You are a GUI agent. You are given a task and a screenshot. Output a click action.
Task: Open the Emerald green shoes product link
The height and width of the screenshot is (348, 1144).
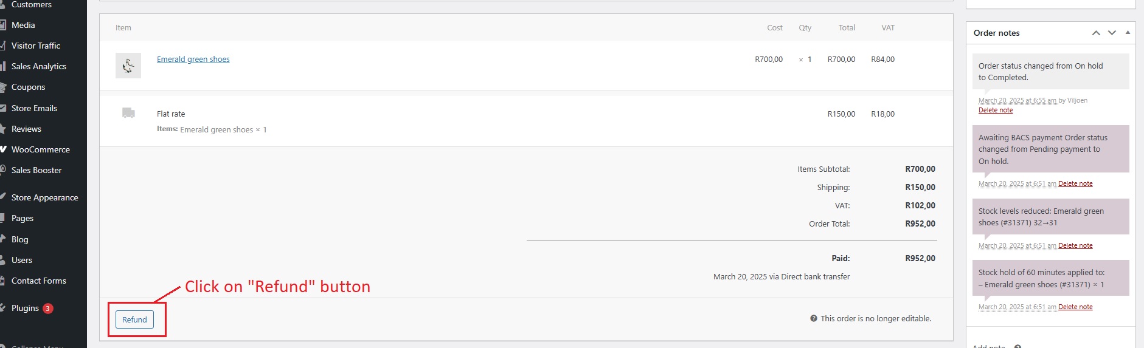point(193,59)
